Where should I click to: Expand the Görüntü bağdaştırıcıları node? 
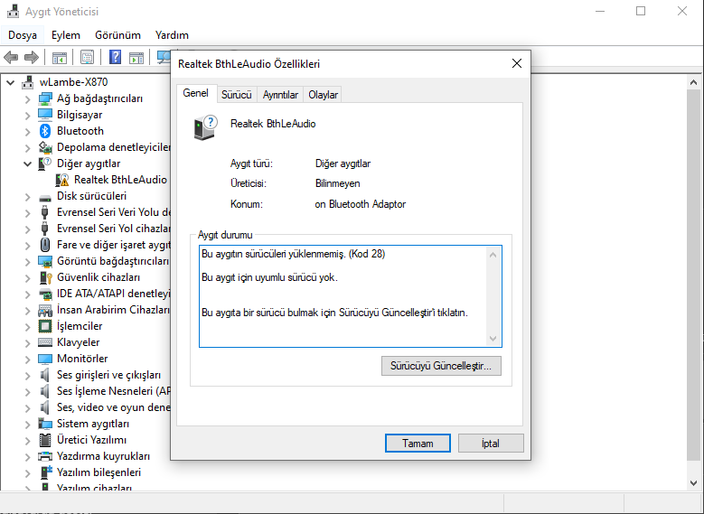click(27, 262)
